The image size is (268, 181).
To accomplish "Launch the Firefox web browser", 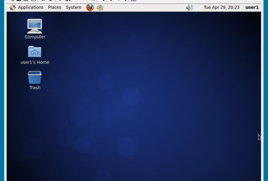I will (x=90, y=7).
